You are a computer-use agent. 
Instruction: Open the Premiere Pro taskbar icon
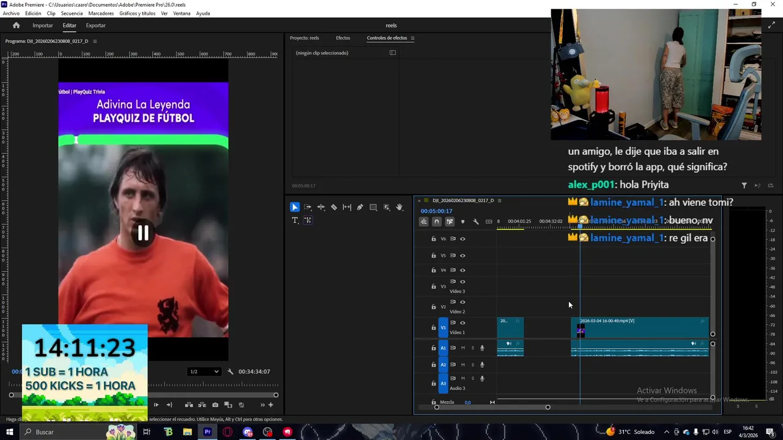point(207,432)
